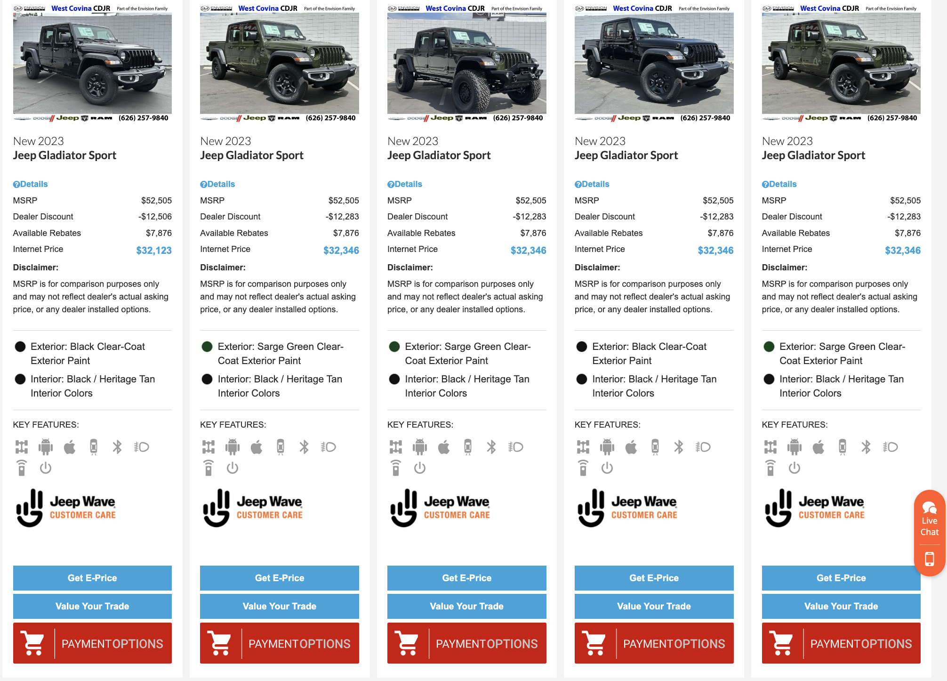Click keyless remote icon on first card
The height and width of the screenshot is (681, 947).
click(x=22, y=468)
